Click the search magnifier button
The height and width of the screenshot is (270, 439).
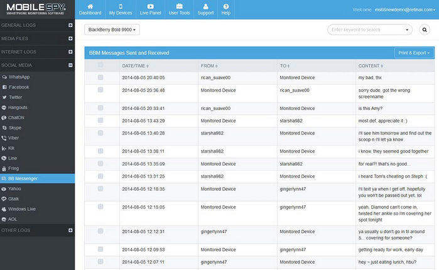425,30
